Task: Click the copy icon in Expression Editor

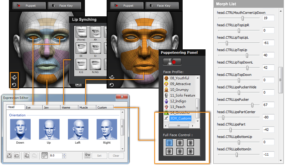Action: point(27,156)
